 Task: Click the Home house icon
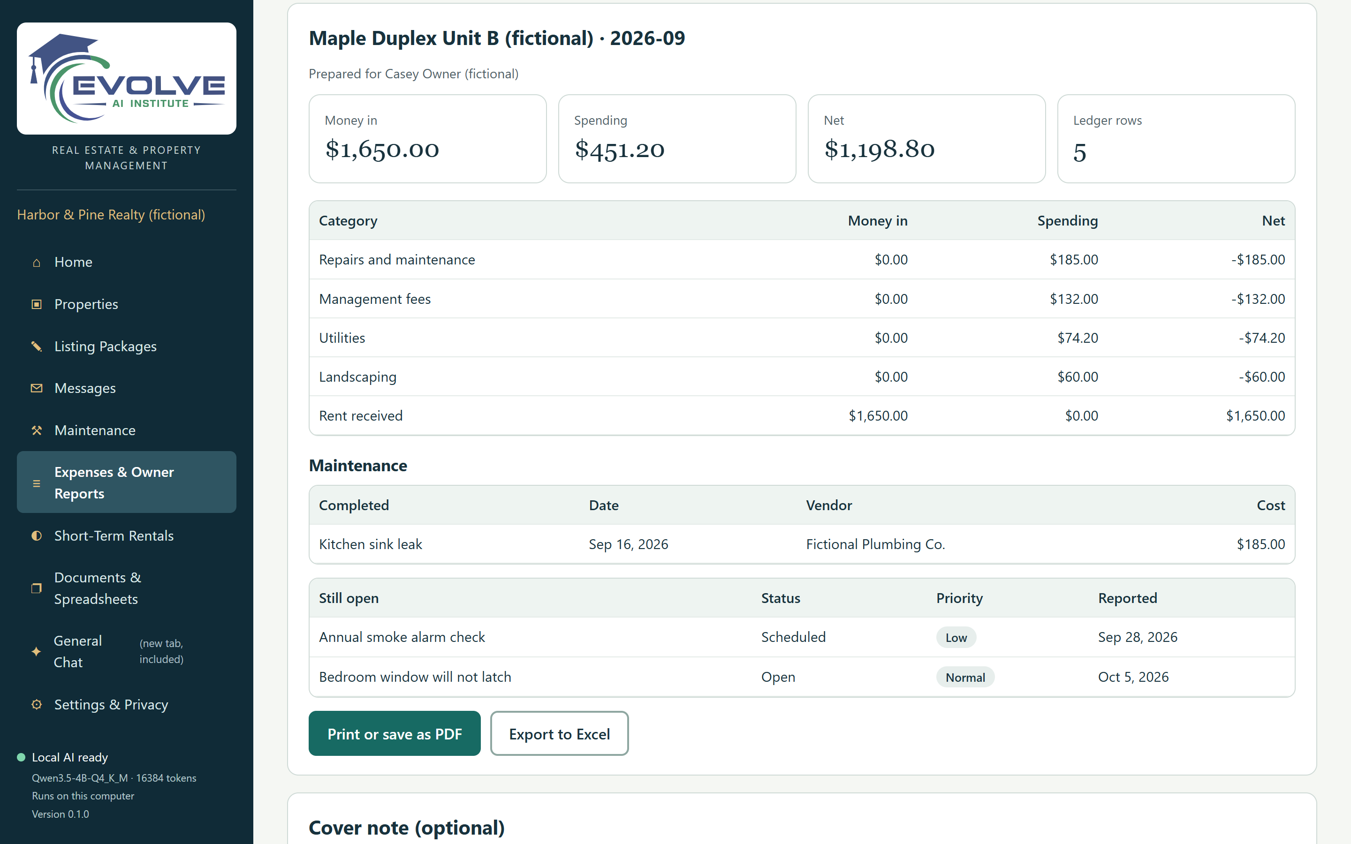click(36, 263)
